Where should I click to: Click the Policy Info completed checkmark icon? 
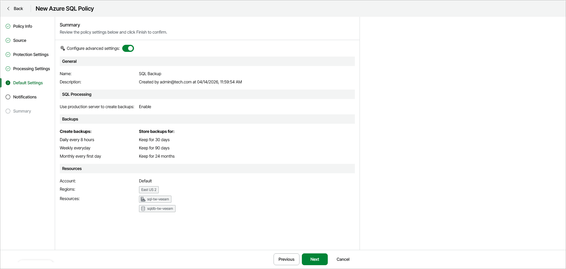tap(8, 26)
